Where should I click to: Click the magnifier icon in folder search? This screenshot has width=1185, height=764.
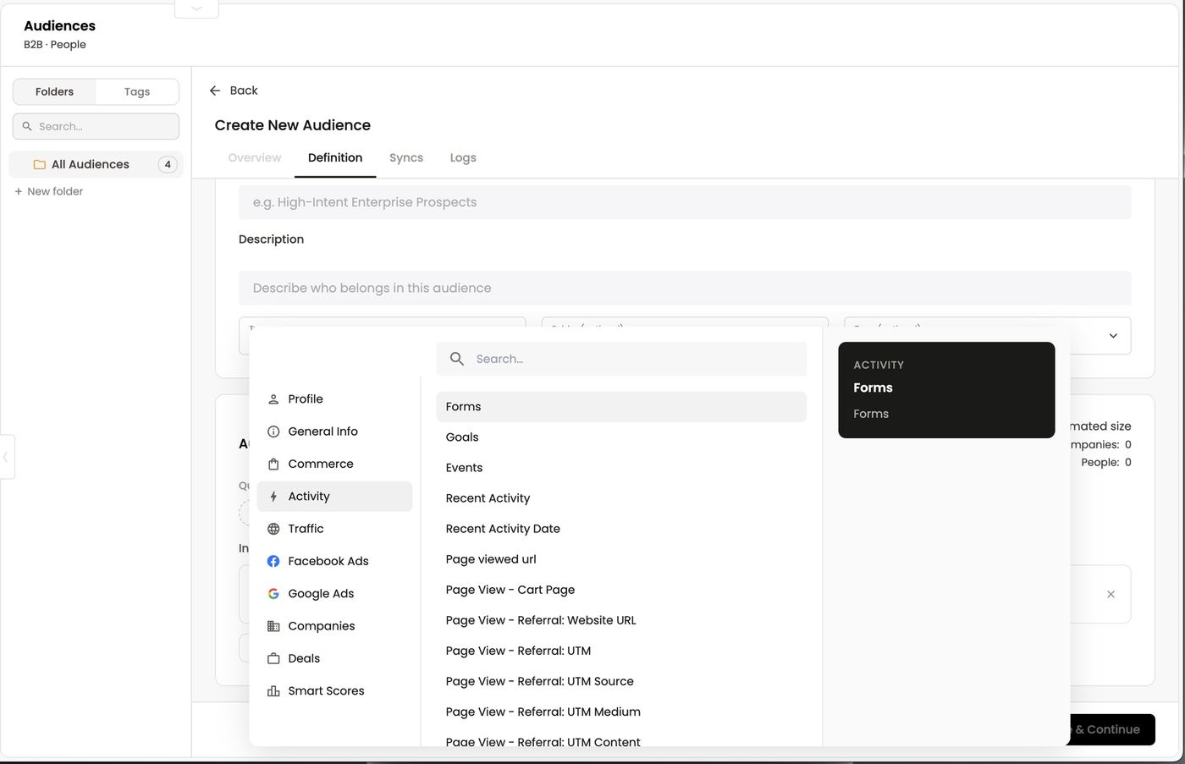[27, 126]
